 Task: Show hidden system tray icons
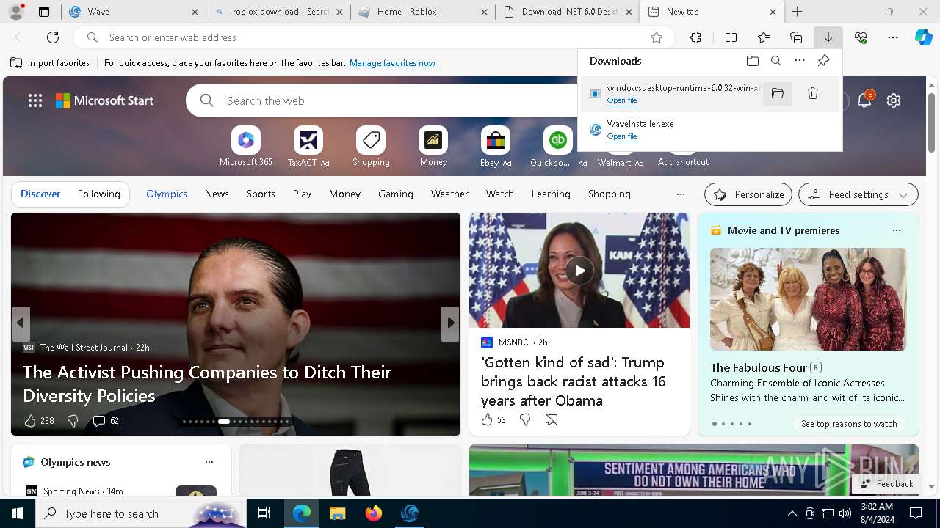point(792,513)
